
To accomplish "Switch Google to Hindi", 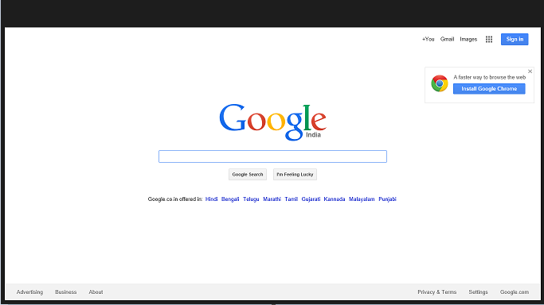I will [x=211, y=199].
